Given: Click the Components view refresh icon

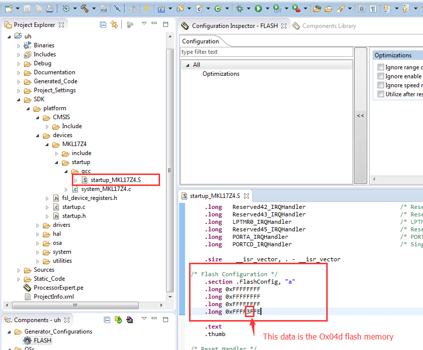Looking at the screenshot, I should pos(118,320).
